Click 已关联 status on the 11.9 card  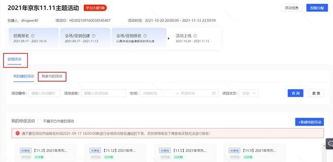point(248,157)
